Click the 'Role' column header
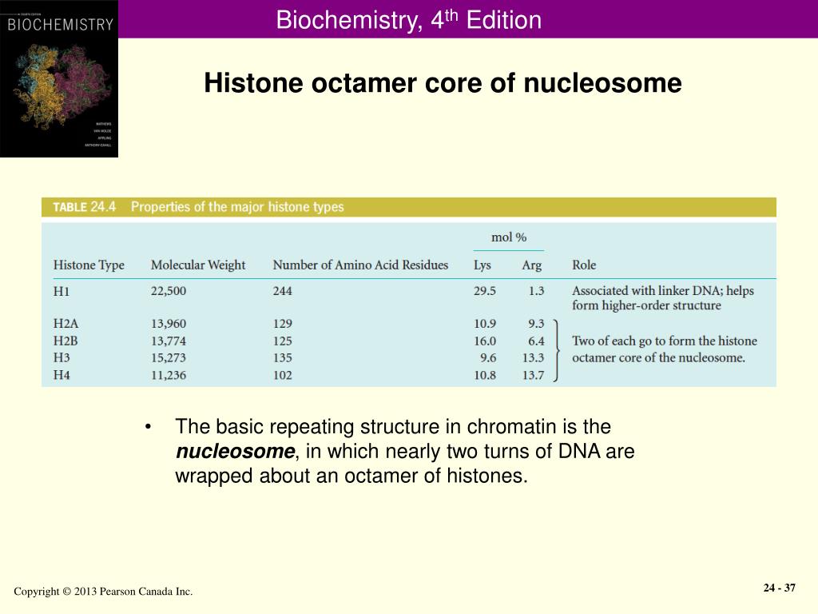 (584, 265)
